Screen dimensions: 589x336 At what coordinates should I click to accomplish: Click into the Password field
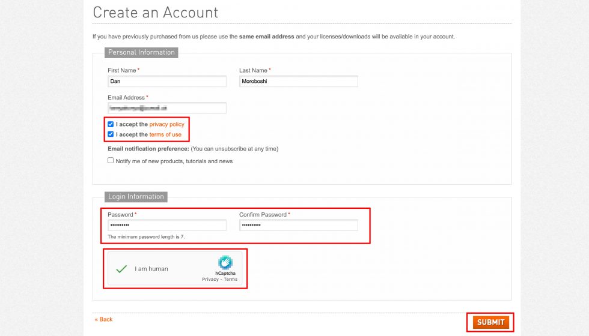[x=166, y=225]
